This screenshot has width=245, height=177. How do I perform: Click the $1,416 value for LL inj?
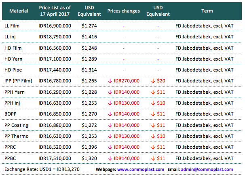[89, 37]
